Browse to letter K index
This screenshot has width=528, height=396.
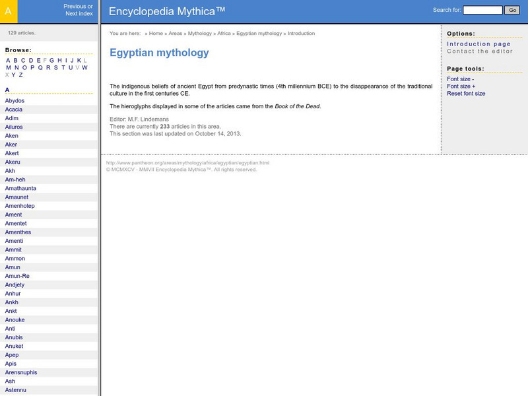pyautogui.click(x=79, y=60)
